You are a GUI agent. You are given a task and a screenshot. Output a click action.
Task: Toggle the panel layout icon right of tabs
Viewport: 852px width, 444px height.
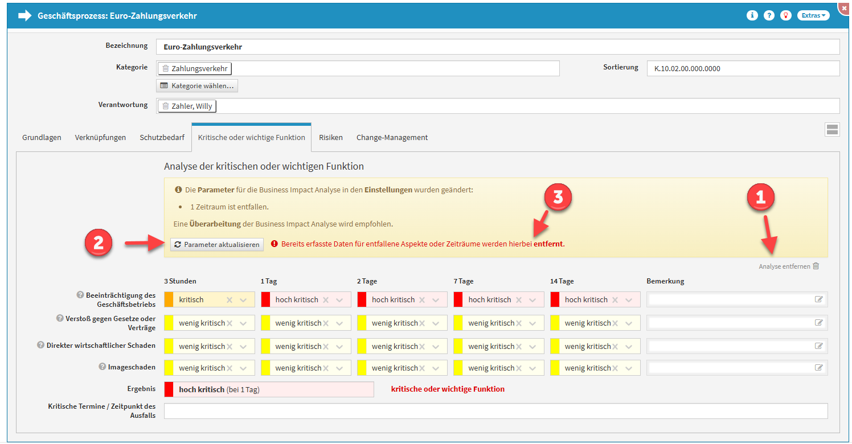tap(832, 130)
